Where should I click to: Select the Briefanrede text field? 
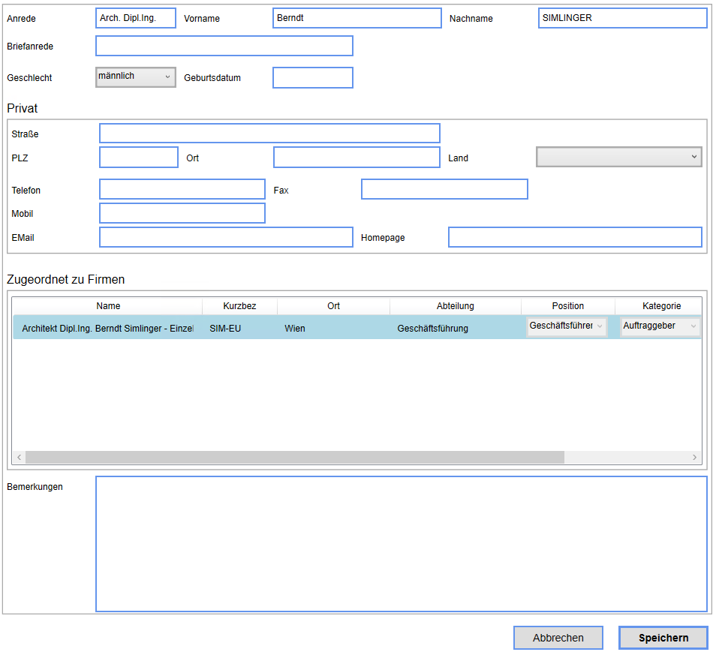224,46
